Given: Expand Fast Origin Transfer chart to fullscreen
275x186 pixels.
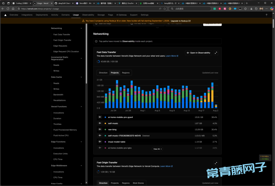Looking at the screenshot, I should [216, 163].
